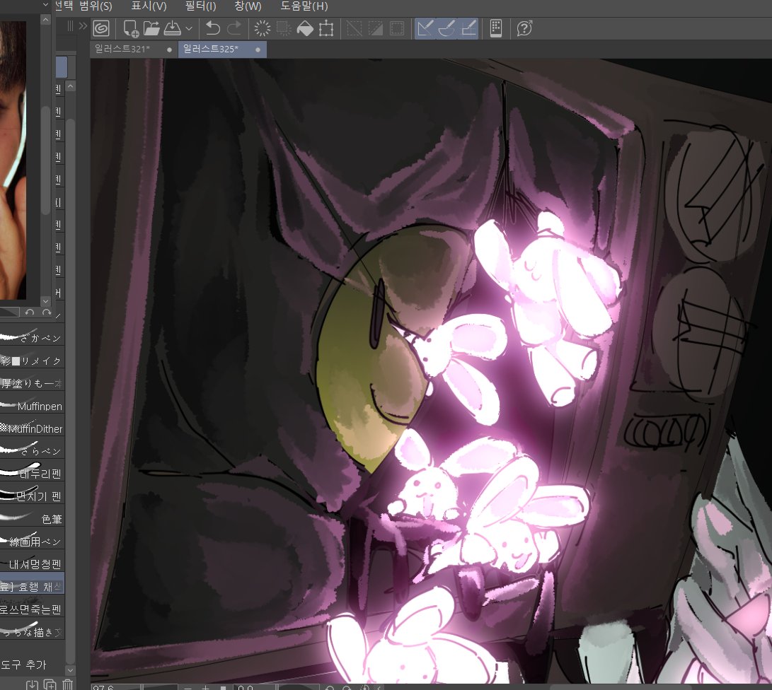The height and width of the screenshot is (690, 772).
Task: Click the Deselect icon
Action: click(355, 28)
